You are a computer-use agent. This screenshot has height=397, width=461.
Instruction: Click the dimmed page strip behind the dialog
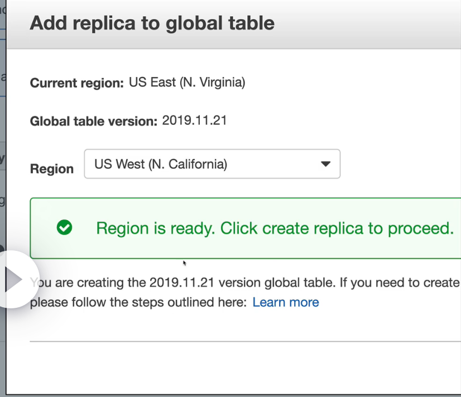pos(2,167)
